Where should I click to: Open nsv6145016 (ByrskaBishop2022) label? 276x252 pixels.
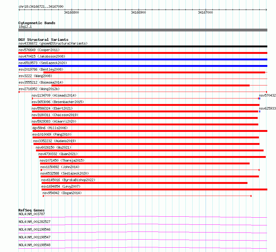(68, 180)
